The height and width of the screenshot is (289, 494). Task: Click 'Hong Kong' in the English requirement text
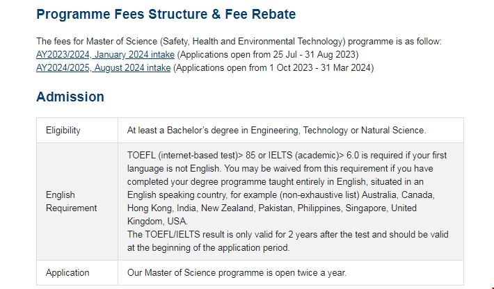pyautogui.click(x=149, y=208)
